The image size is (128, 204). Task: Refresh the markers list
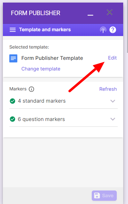[108, 89]
